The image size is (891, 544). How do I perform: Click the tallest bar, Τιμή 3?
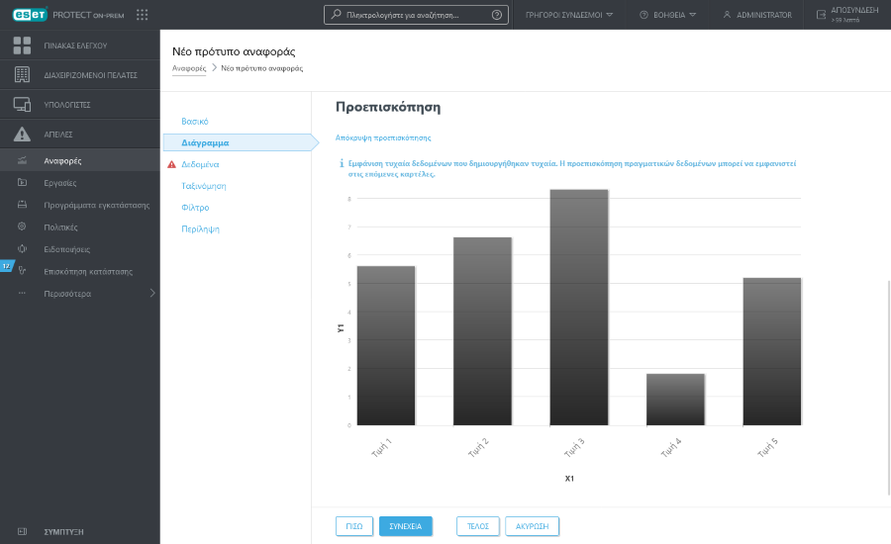click(x=579, y=307)
